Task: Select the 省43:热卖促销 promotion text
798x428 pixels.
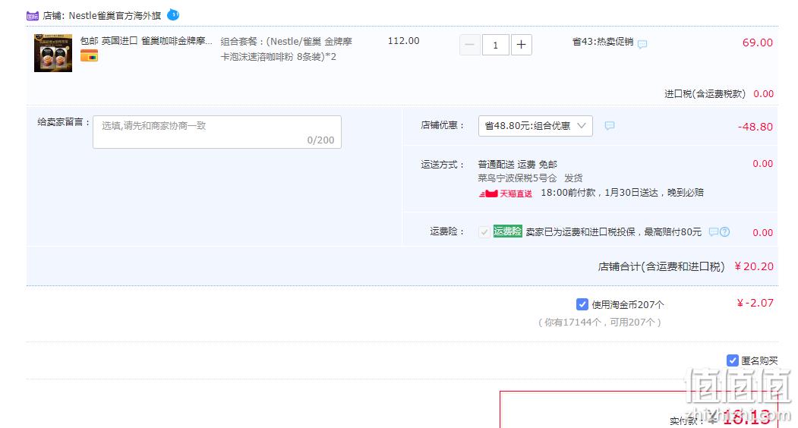Action: click(x=603, y=42)
